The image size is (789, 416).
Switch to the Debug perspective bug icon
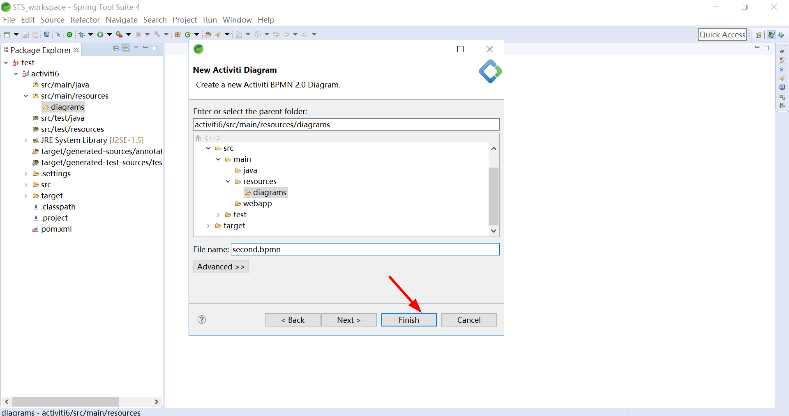pyautogui.click(x=781, y=35)
